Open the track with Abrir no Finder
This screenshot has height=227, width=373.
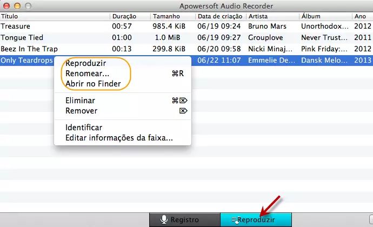click(93, 84)
